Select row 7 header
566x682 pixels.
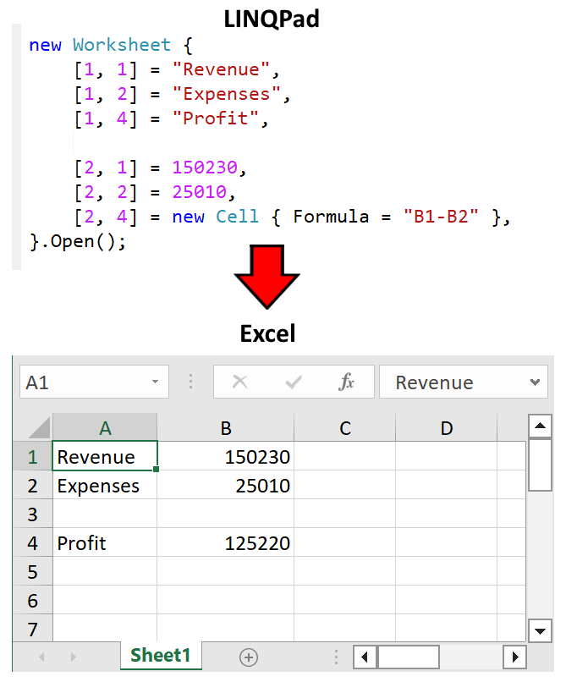pyautogui.click(x=33, y=628)
